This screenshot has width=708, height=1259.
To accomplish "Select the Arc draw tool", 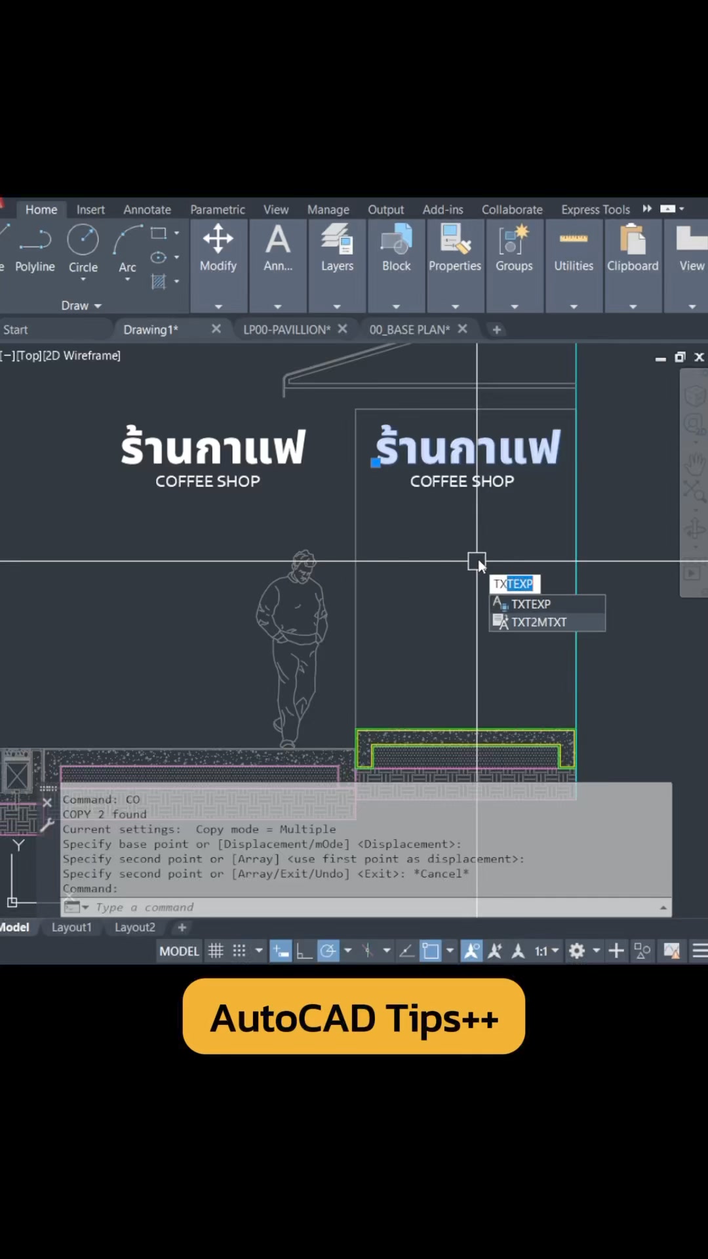I will click(x=127, y=248).
